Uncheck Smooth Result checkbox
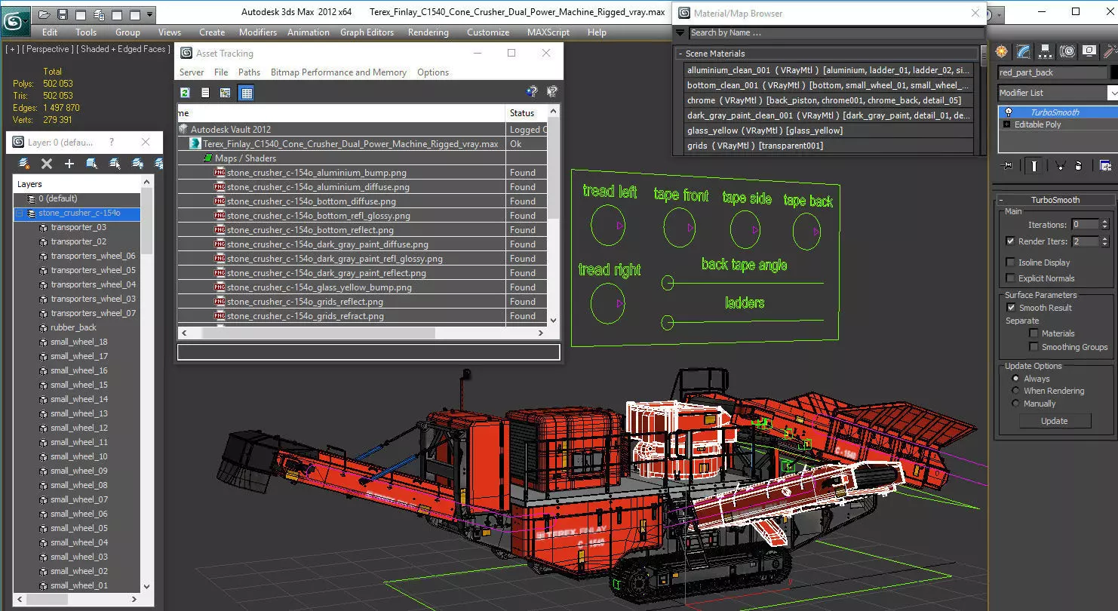1118x611 pixels. tap(1010, 308)
